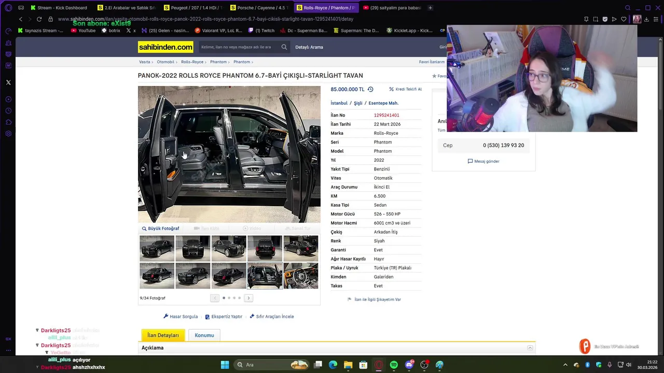
Task: Click the Esentepe Mah. link
Action: (x=383, y=103)
